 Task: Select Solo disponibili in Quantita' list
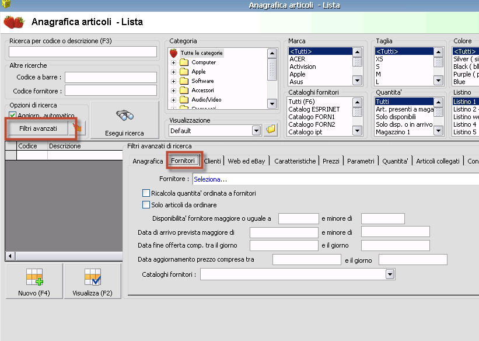point(404,117)
